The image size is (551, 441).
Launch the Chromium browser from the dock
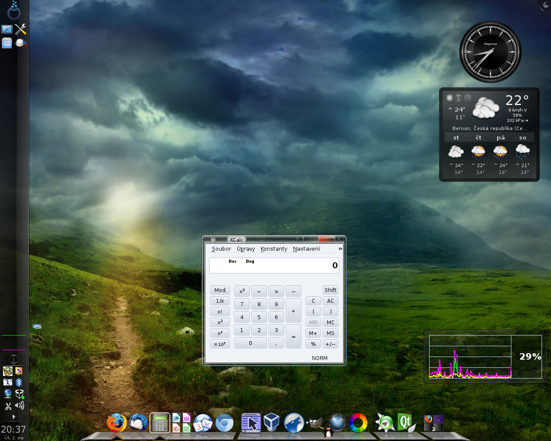(224, 423)
